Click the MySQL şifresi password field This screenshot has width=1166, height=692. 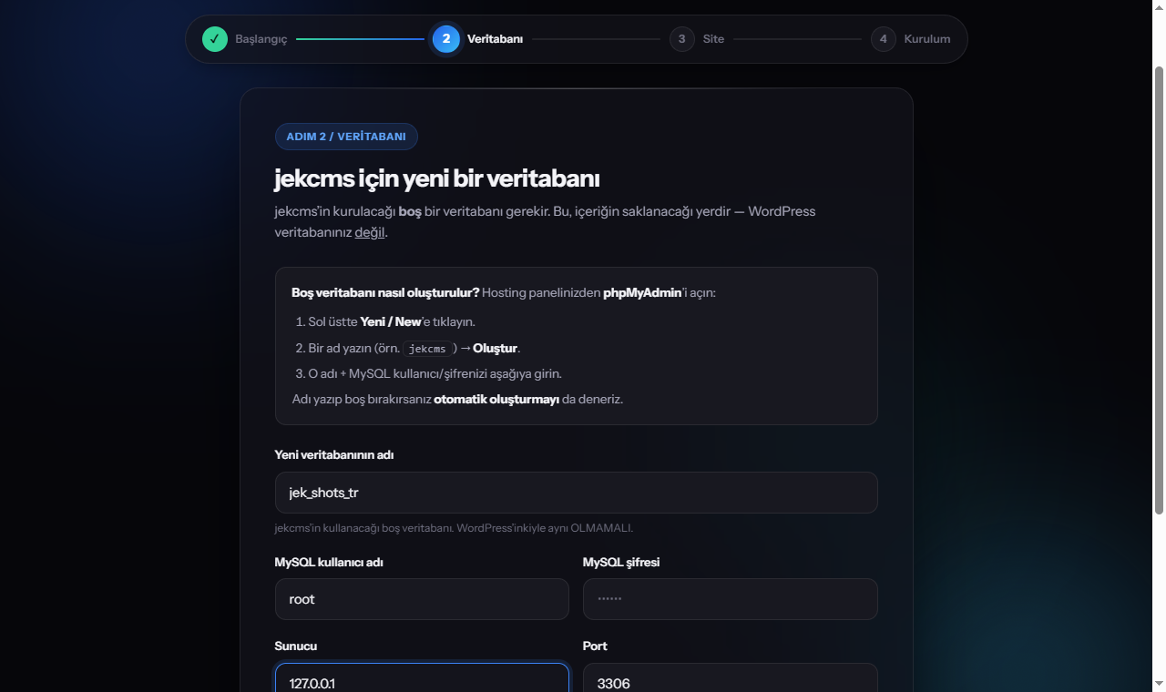730,599
